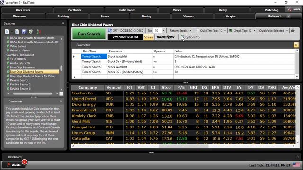Open the Graph Top 10 dropdown arrow
Screen dimensions: 303x170
coord(254,30)
